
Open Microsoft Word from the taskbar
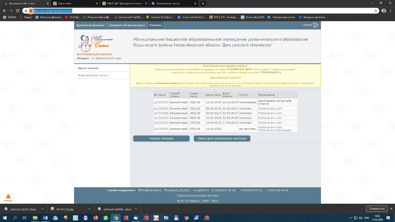click(45, 218)
